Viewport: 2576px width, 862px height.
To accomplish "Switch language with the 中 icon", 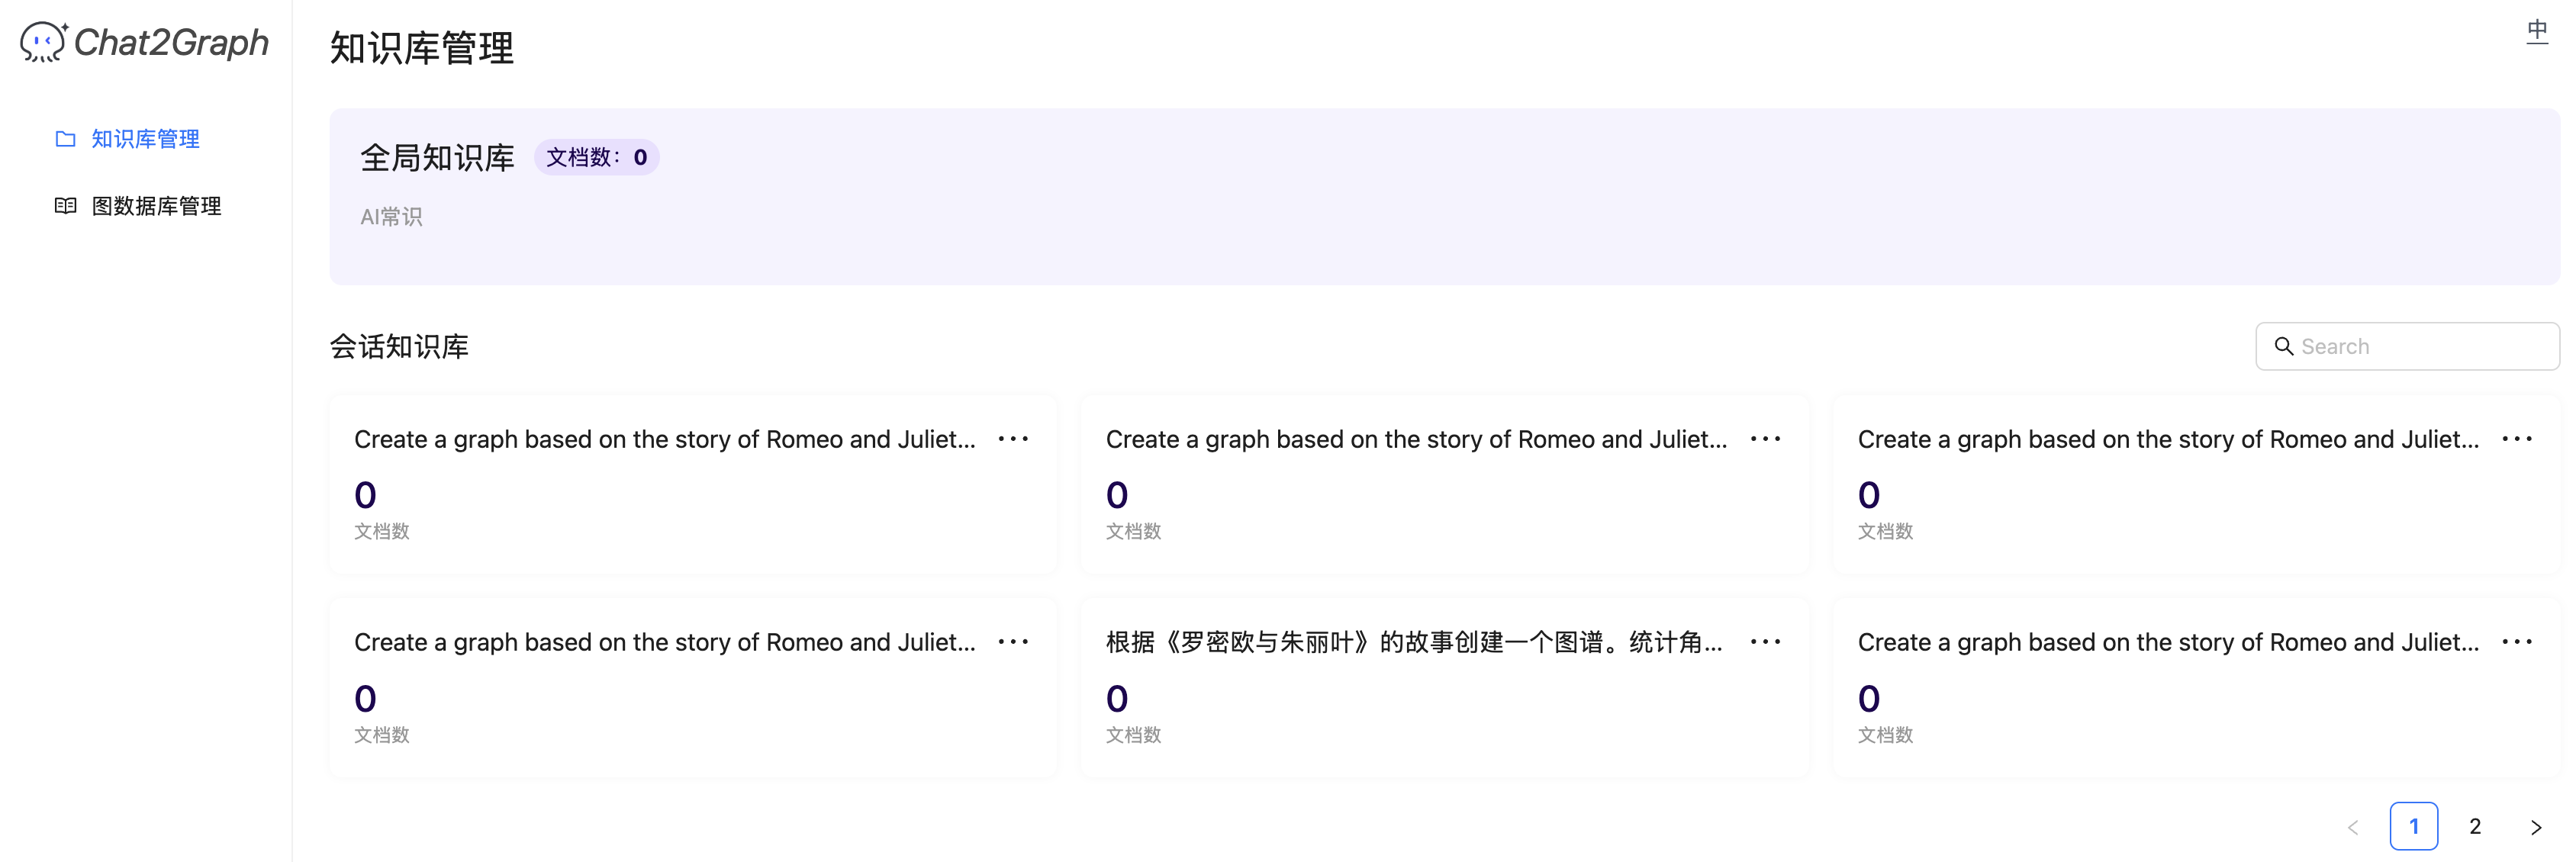I will point(2537,32).
